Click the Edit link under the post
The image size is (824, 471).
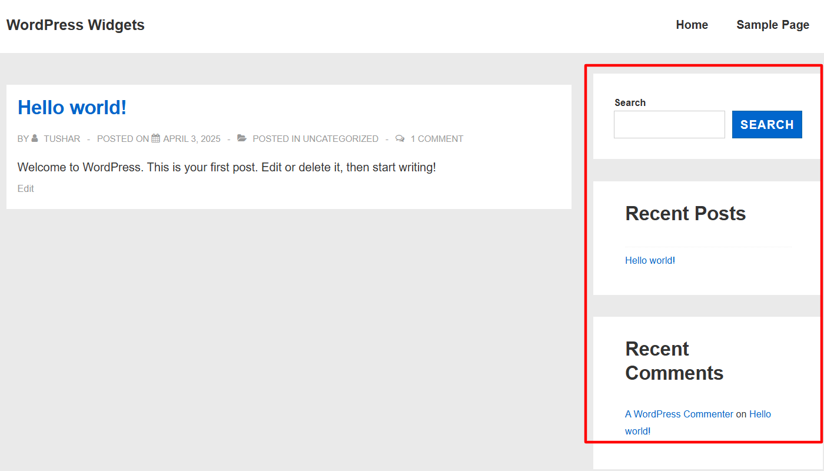26,188
